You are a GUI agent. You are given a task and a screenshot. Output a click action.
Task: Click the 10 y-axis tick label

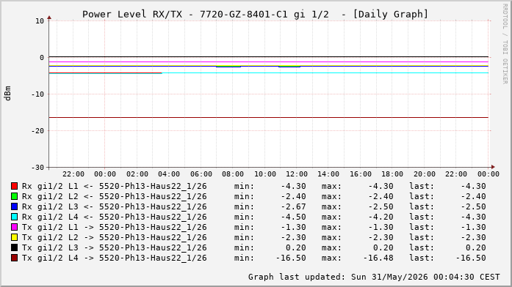40,21
